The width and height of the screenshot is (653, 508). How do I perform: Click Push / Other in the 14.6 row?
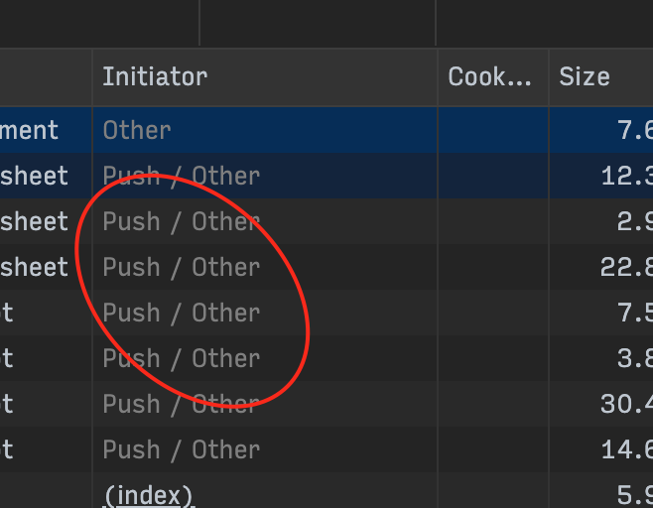click(x=182, y=450)
